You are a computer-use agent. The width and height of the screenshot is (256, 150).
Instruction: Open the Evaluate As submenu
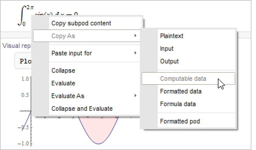tap(68, 96)
